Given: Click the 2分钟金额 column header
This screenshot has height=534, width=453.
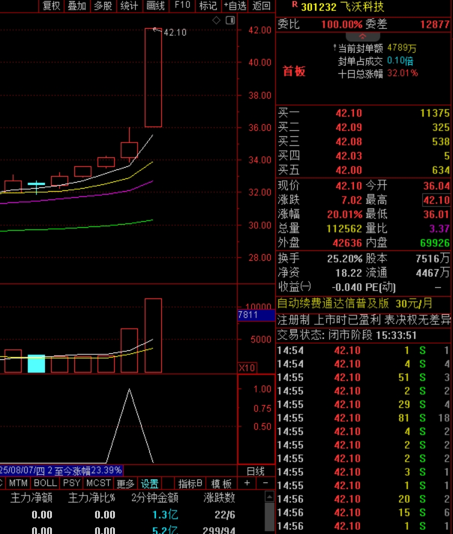Looking at the screenshot, I should pyautogui.click(x=155, y=498).
